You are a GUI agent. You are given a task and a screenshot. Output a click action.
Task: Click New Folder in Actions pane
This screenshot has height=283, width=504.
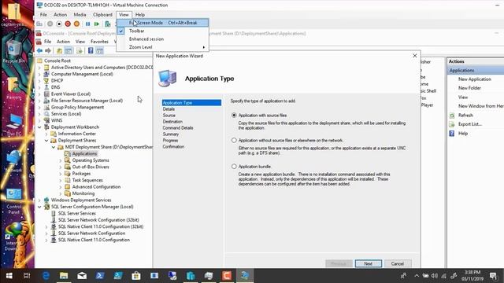(469, 88)
